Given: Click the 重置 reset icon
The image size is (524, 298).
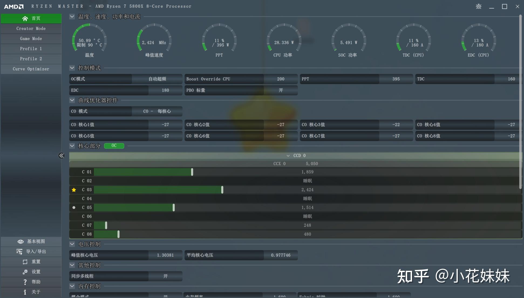Looking at the screenshot, I should click(x=25, y=262).
